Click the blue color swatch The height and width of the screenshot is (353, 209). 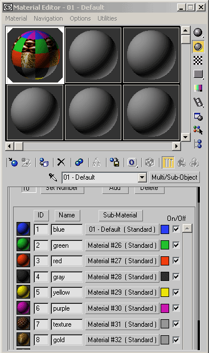coord(165,229)
